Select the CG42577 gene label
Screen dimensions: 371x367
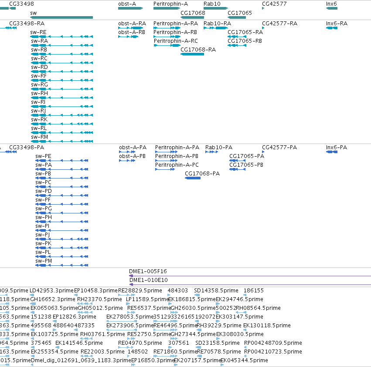[x=274, y=4]
